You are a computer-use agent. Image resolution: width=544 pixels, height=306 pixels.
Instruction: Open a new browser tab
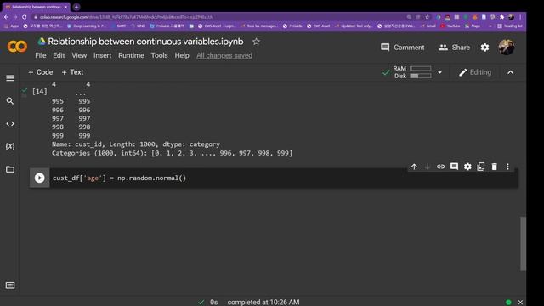click(x=76, y=7)
